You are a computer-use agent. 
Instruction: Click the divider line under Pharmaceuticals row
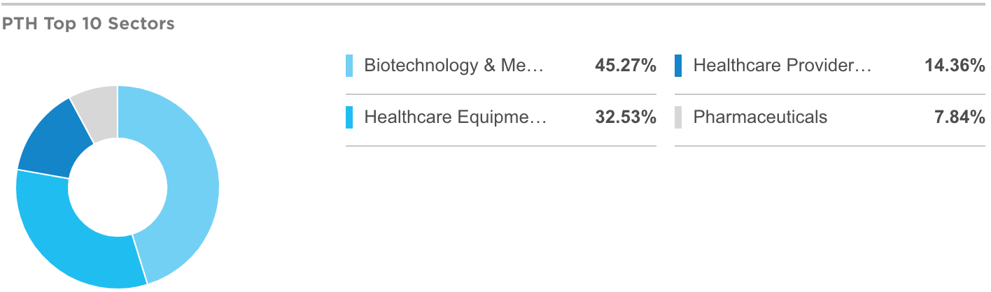click(830, 146)
